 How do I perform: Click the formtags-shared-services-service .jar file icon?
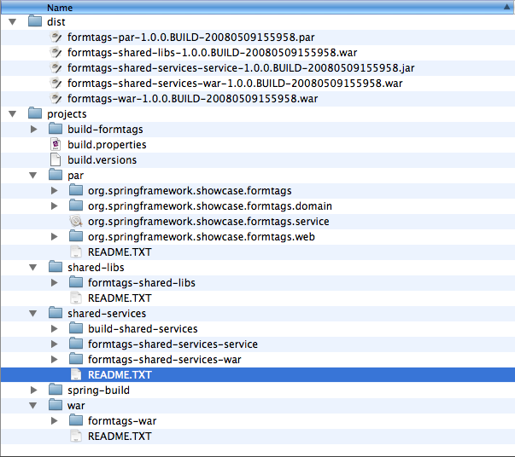coord(56,68)
